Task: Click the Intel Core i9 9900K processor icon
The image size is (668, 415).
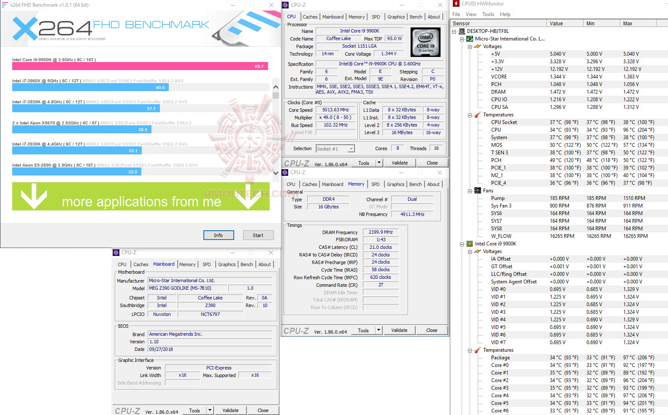Action: (x=470, y=244)
